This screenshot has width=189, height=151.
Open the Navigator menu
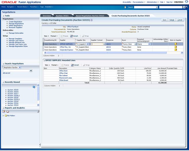pyautogui.click(x=11, y=7)
